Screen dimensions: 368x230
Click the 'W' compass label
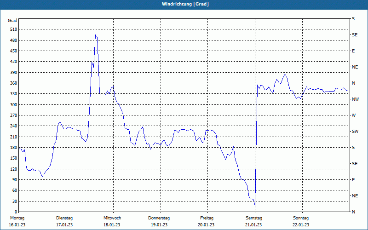pos(354,115)
